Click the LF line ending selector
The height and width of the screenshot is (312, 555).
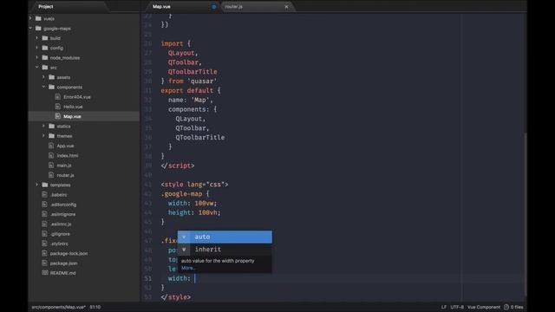click(443, 307)
